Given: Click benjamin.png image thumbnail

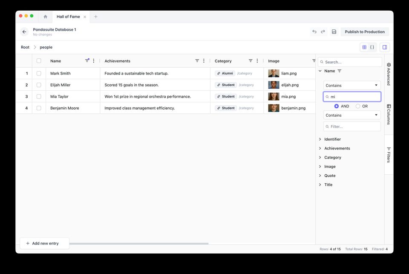Looking at the screenshot, I should coord(274,108).
